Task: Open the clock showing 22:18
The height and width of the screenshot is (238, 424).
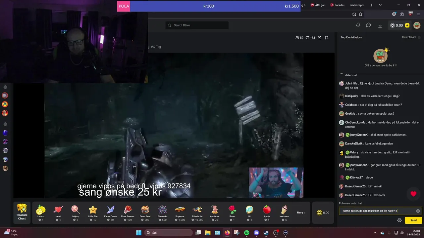Action: 413,233
